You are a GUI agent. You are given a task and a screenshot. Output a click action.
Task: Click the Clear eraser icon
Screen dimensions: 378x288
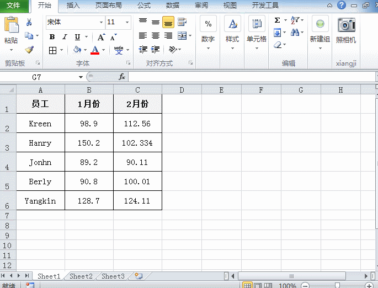[278, 45]
